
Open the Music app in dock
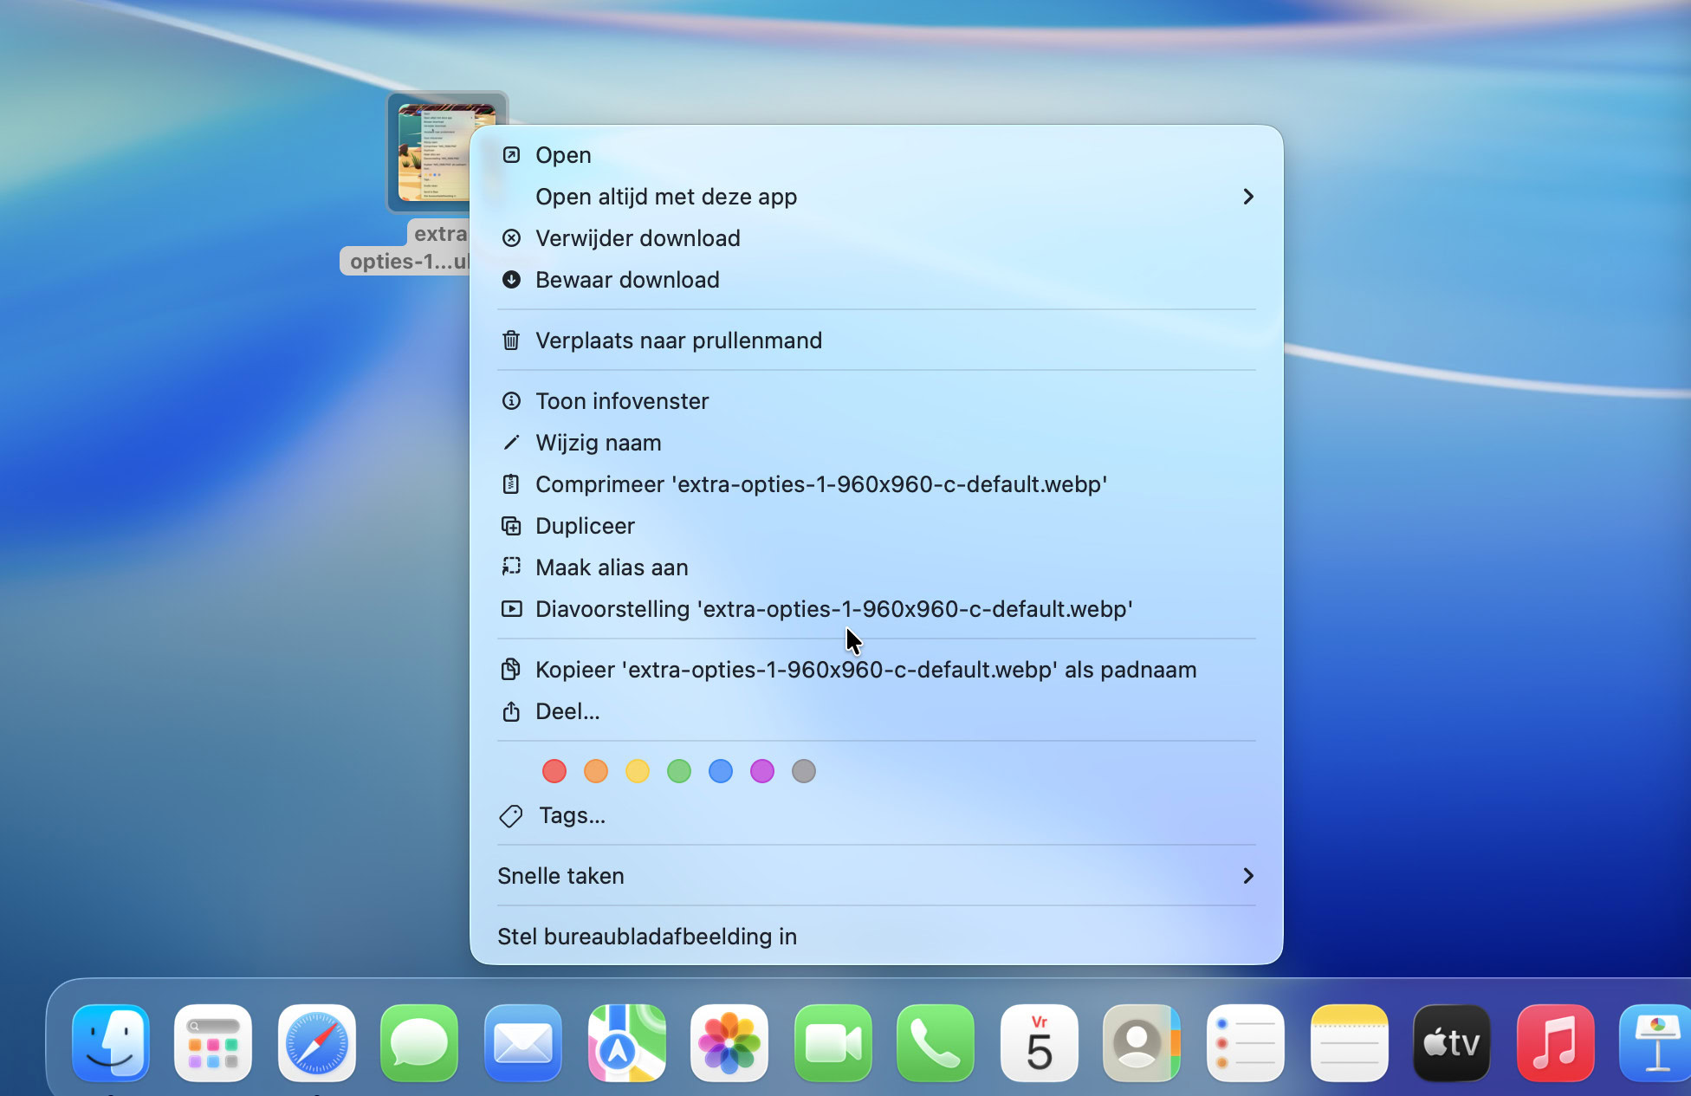click(1554, 1042)
